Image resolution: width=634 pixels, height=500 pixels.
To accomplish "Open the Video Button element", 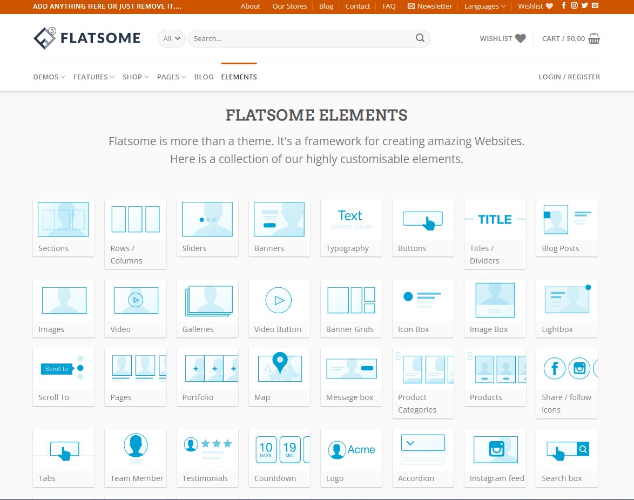I will pyautogui.click(x=279, y=308).
